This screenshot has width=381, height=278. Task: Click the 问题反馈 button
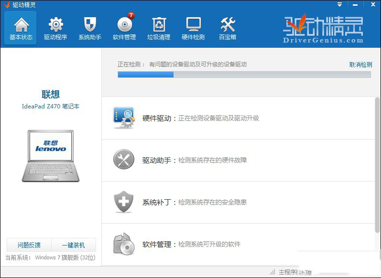[29, 245]
